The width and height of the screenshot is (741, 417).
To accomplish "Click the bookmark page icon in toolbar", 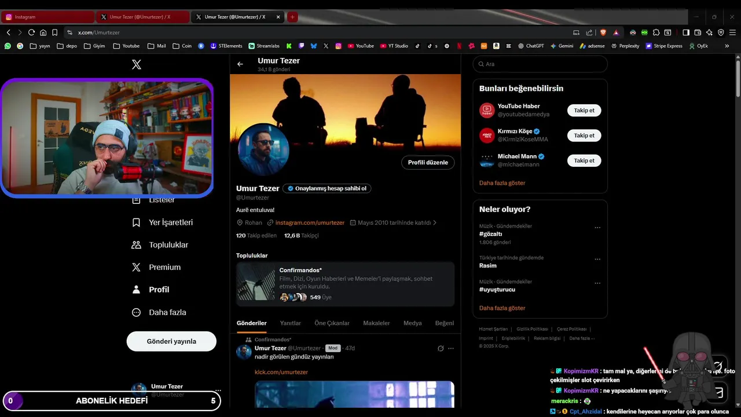I will [x=54, y=32].
